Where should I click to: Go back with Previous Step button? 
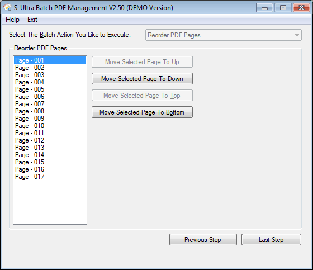click(203, 240)
